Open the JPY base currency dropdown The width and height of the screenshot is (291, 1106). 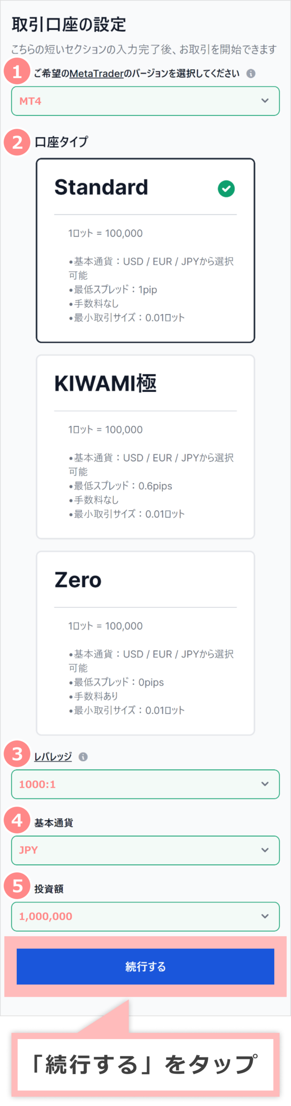coord(145,850)
